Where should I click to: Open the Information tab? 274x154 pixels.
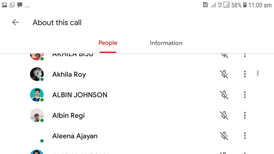(166, 43)
